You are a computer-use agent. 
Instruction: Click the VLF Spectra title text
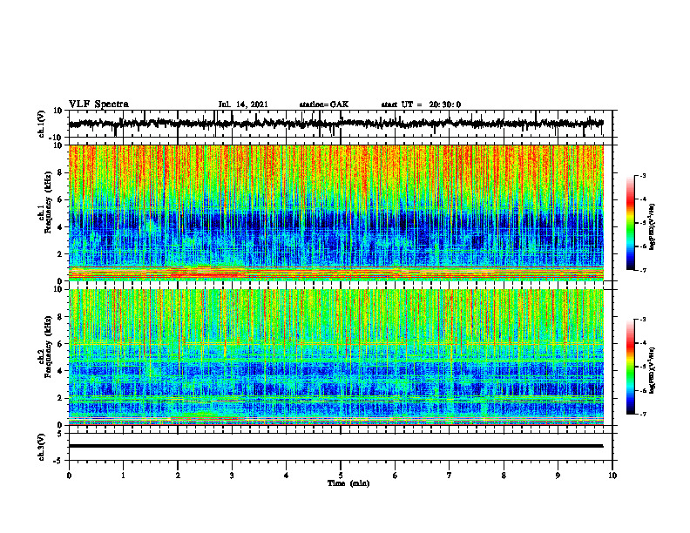[x=98, y=105]
